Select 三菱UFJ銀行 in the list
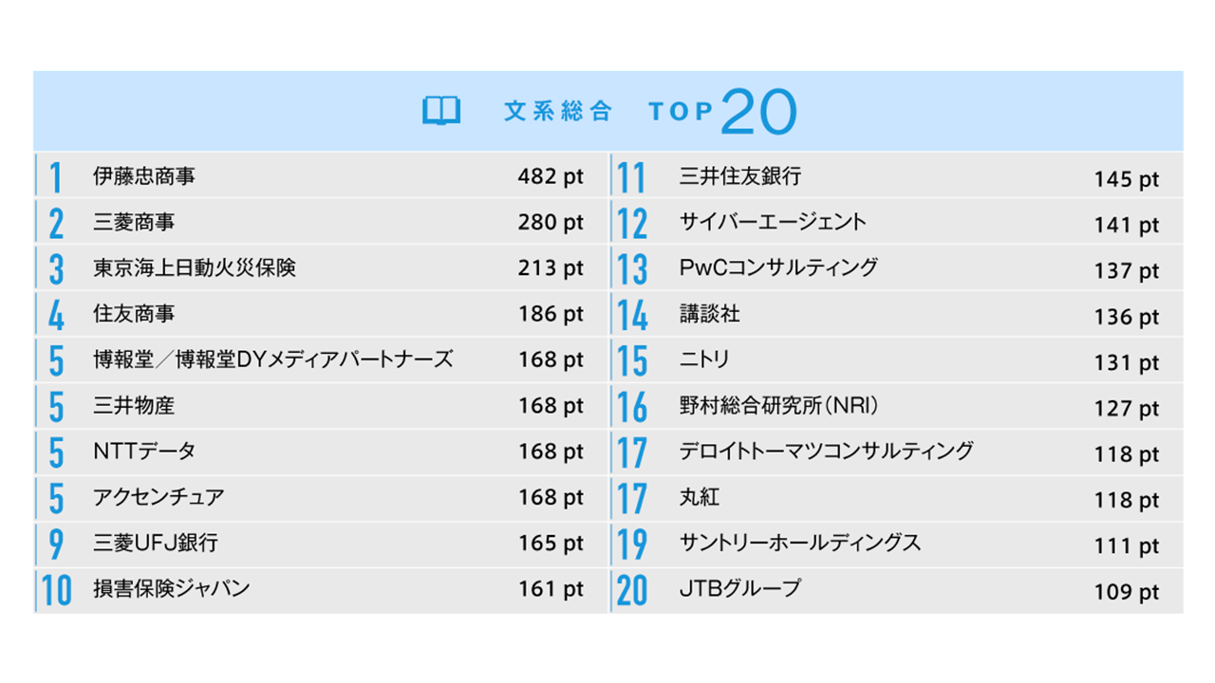1215x683 pixels. pyautogui.click(x=156, y=544)
